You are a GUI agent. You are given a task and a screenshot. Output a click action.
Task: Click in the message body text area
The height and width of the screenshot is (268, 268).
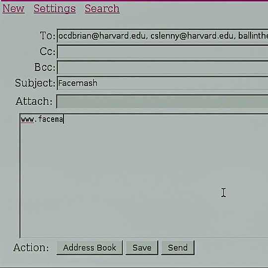click(x=144, y=176)
